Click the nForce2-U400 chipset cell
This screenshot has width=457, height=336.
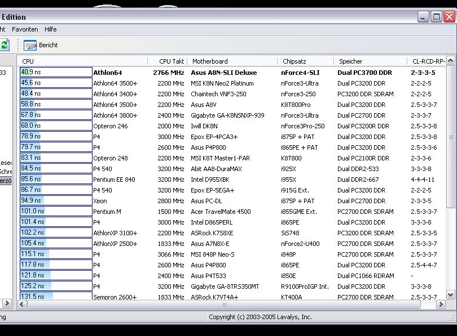[300, 244]
